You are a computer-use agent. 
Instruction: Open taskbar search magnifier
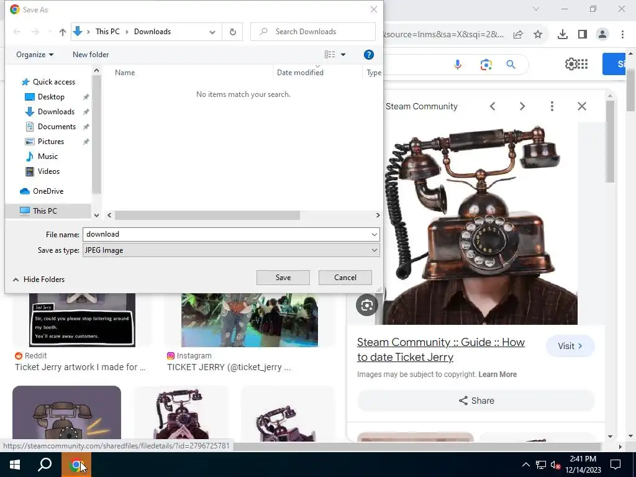click(x=45, y=465)
